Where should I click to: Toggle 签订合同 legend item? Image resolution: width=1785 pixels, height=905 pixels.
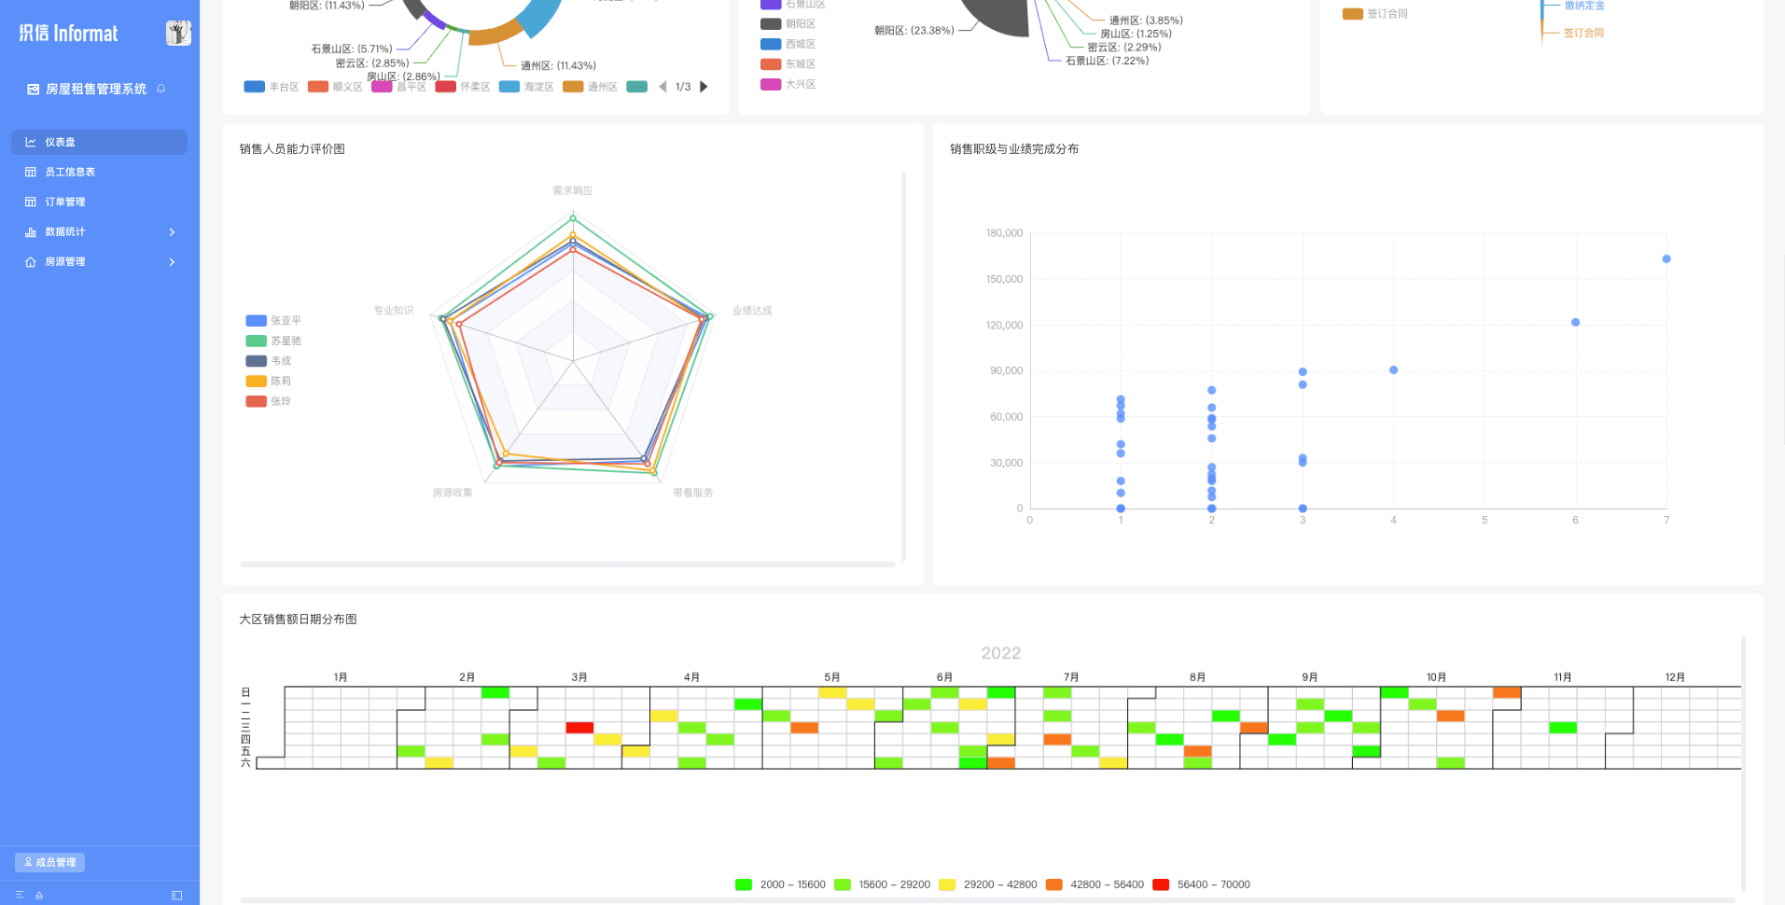[1375, 14]
